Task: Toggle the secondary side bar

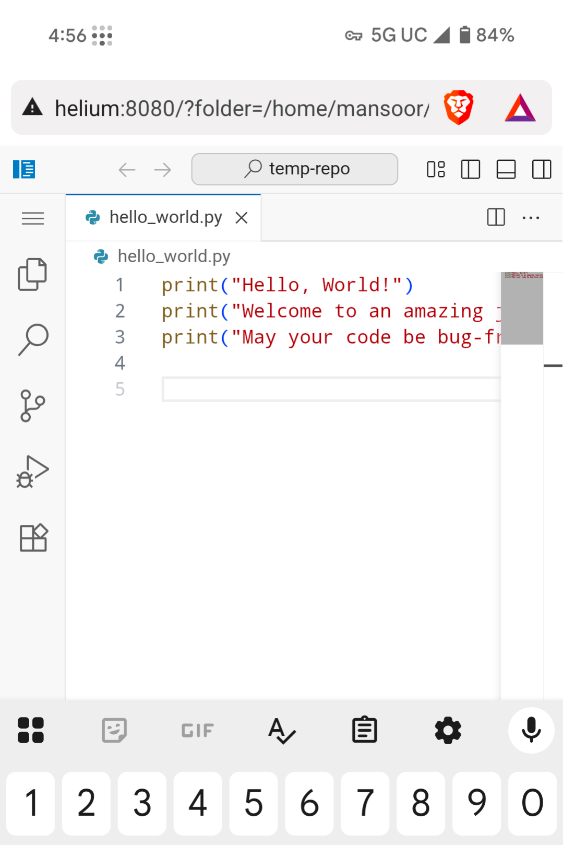Action: point(542,169)
